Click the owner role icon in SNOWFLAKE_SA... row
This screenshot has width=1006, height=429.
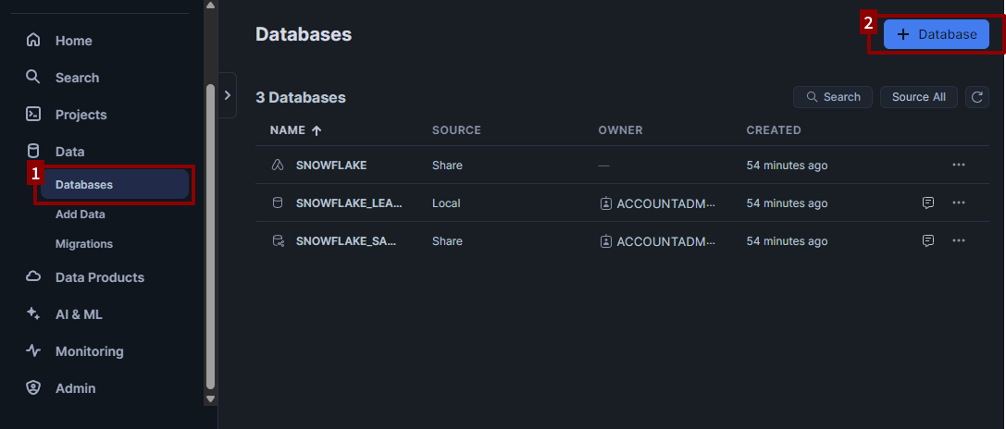click(x=605, y=241)
